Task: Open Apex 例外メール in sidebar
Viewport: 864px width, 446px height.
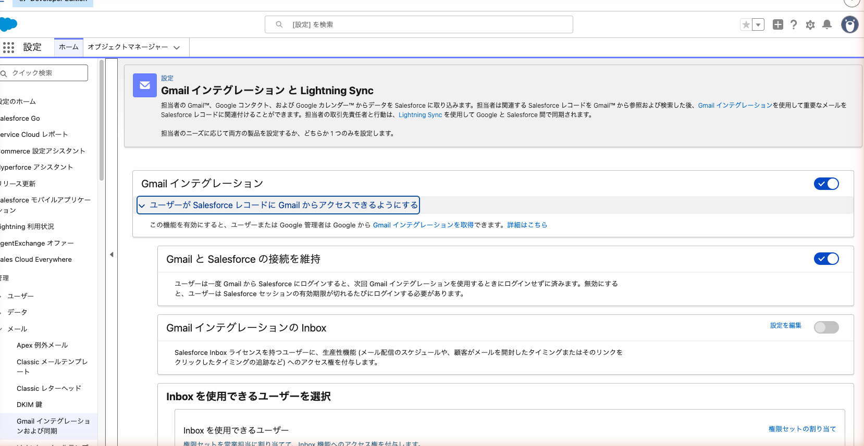Action: (x=42, y=345)
